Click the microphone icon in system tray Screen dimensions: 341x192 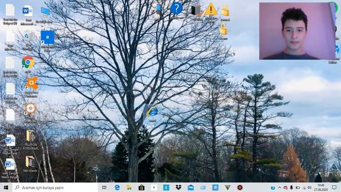pyautogui.click(x=291, y=188)
